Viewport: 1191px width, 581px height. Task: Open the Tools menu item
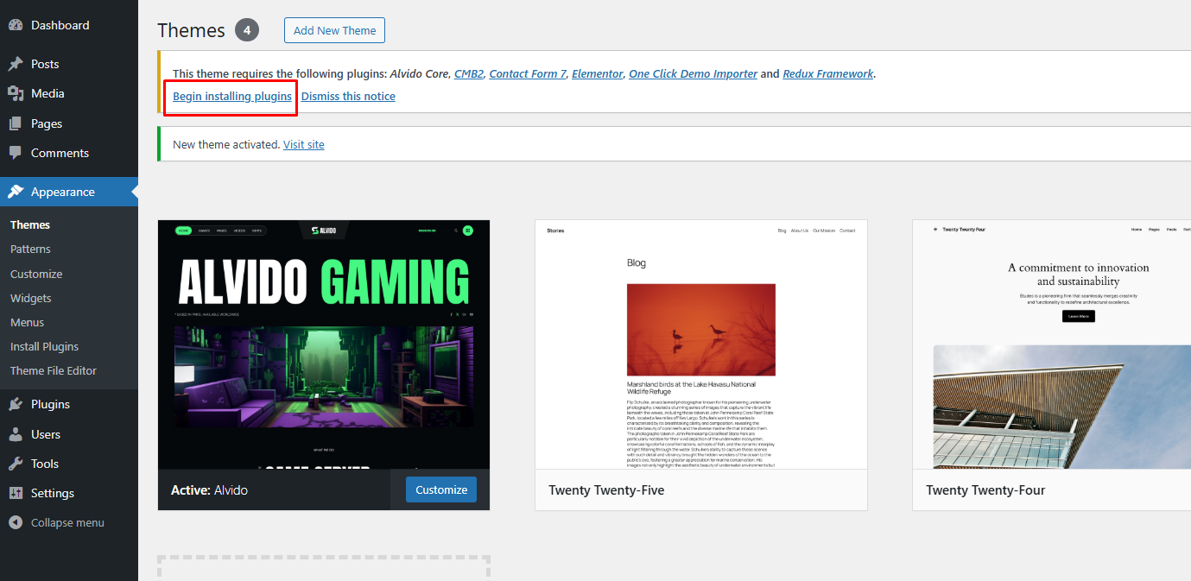[x=69, y=464]
